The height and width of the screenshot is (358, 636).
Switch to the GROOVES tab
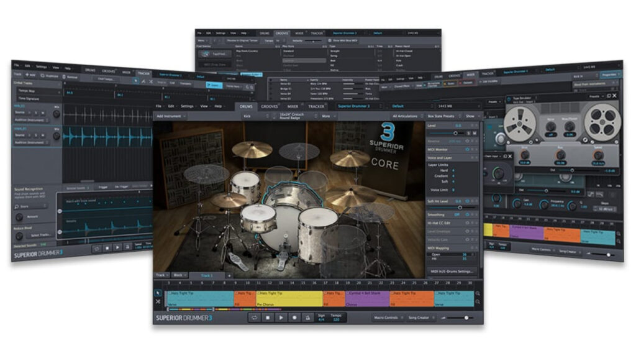click(270, 106)
